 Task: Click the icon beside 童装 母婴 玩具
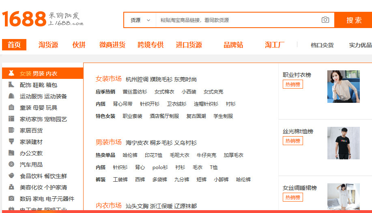(x=11, y=107)
